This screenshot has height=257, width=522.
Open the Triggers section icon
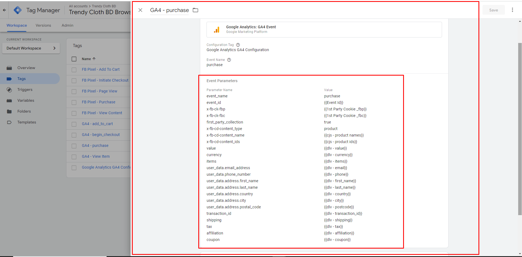(x=9, y=89)
